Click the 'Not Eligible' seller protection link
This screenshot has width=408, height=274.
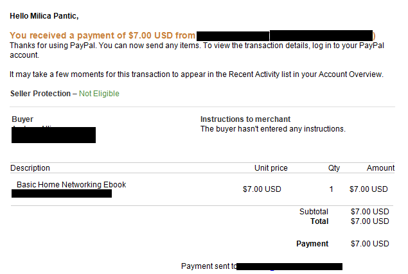pyautogui.click(x=99, y=94)
